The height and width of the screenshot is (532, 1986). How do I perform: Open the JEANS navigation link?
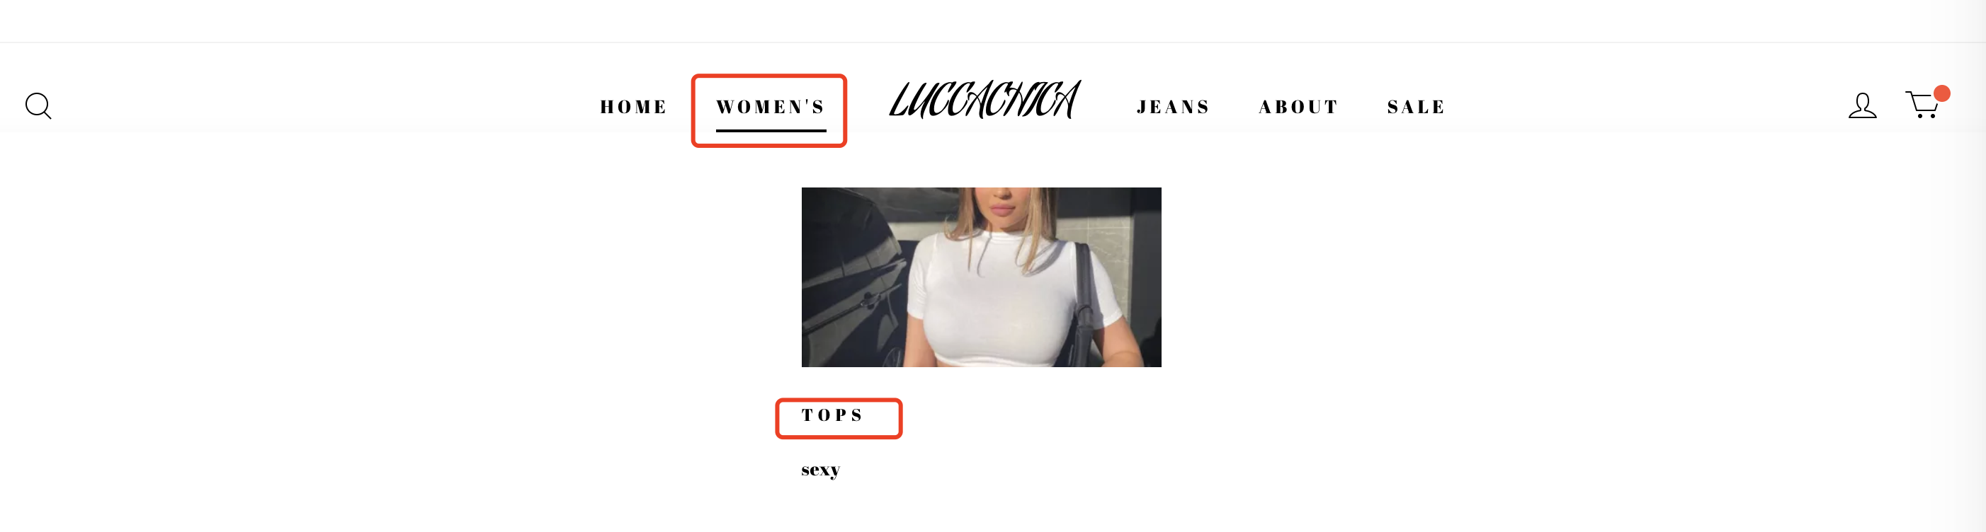1174,107
